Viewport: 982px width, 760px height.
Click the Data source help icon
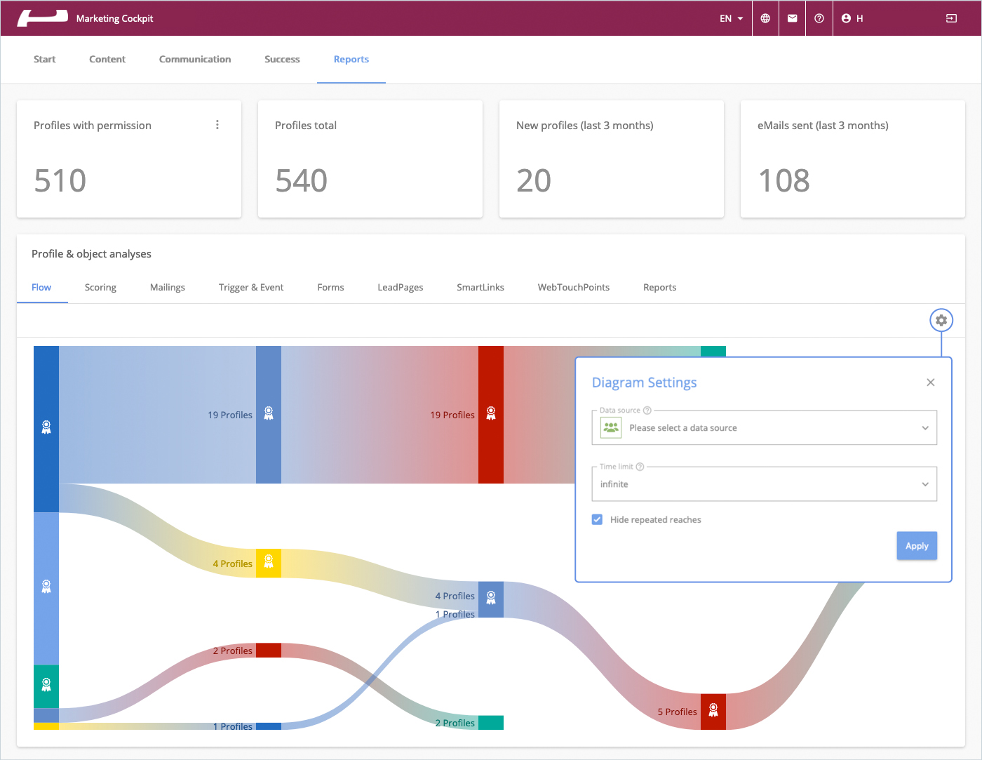(x=647, y=411)
